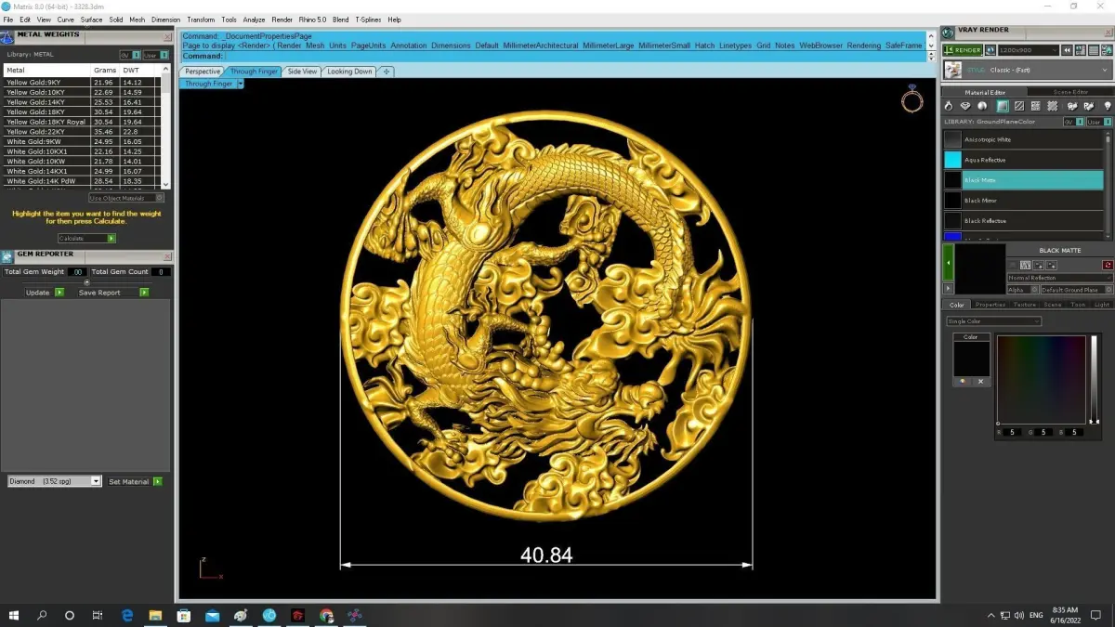Click inside the color spectrum picker field

(1041, 379)
